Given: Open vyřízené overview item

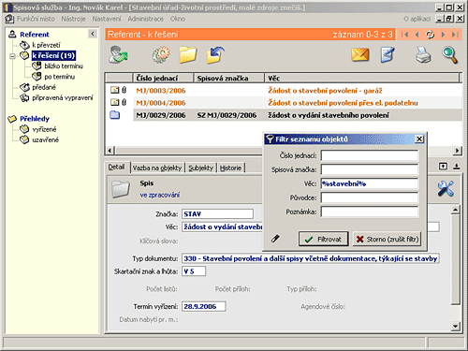Looking at the screenshot, I should point(44,129).
